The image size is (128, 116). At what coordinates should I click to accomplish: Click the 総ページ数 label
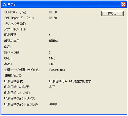tap(12, 52)
